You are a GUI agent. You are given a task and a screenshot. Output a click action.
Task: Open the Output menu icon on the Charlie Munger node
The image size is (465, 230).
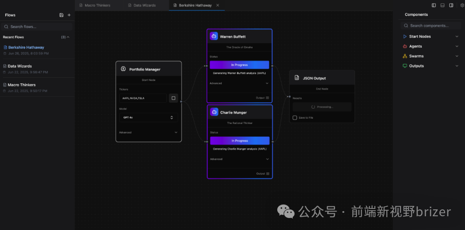[x=267, y=174]
